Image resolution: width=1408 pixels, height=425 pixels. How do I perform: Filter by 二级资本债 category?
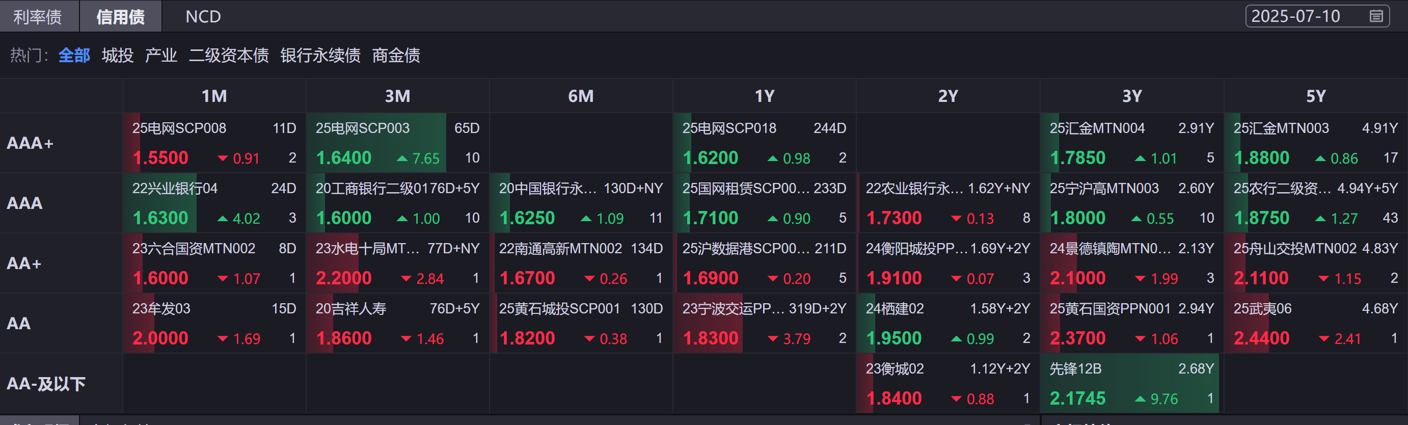(229, 55)
